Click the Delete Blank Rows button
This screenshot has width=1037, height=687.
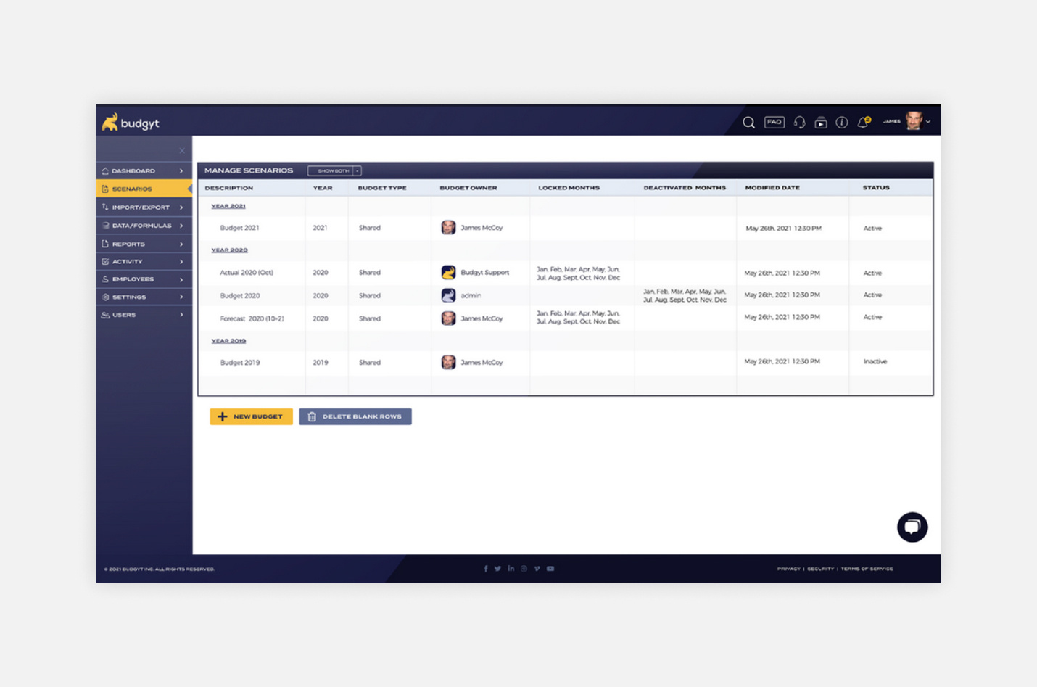click(355, 416)
